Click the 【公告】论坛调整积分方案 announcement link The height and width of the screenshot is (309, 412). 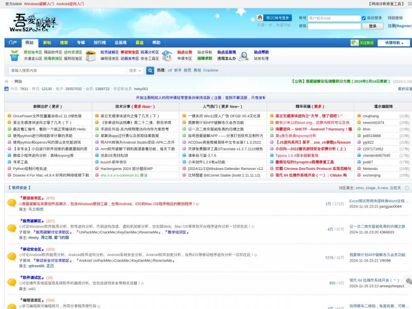tap(341, 81)
